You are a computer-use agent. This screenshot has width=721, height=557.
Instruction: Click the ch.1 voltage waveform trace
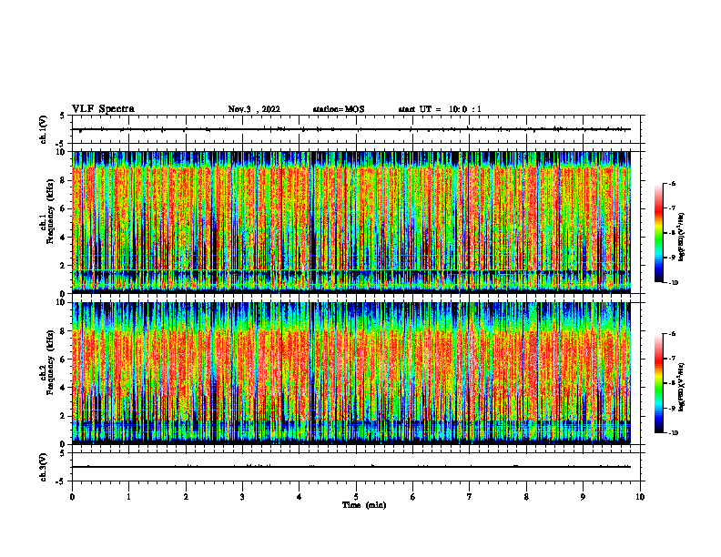coord(351,129)
